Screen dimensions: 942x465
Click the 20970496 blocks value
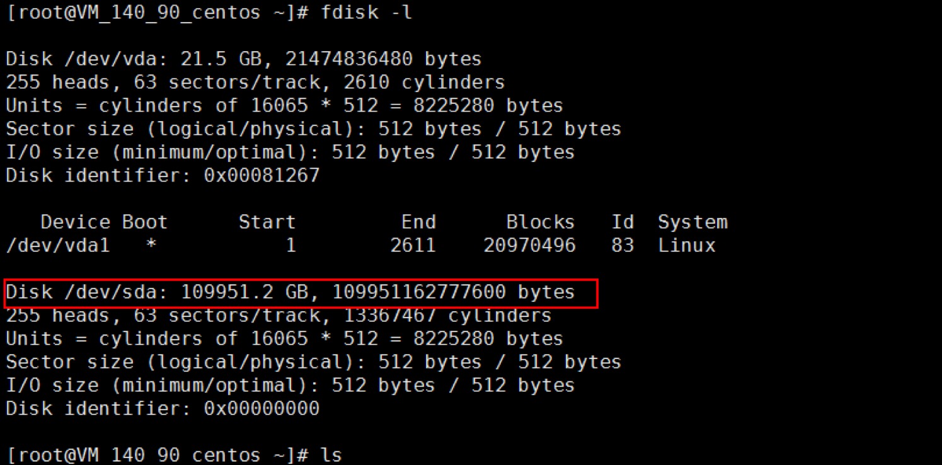click(529, 245)
